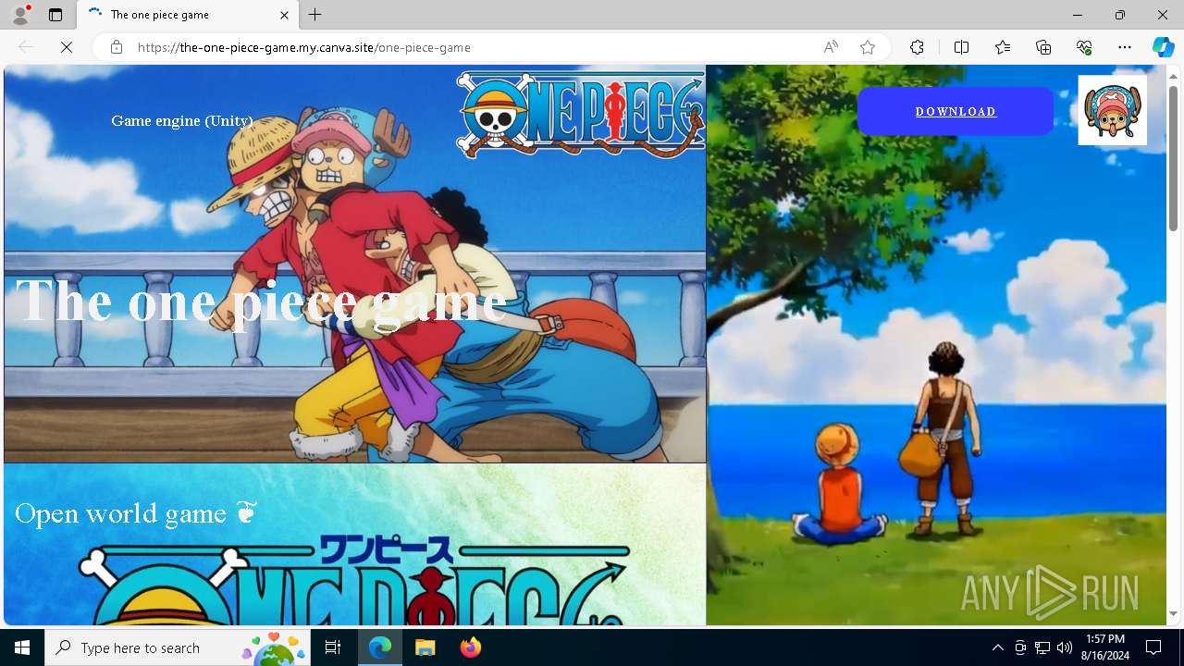The image size is (1184, 666).
Task: Open Firefox from taskbar
Action: tap(470, 647)
